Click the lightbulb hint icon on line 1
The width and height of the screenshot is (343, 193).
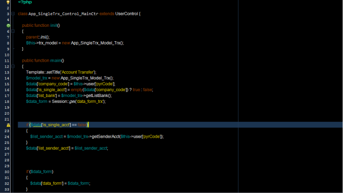(x=8, y=2)
